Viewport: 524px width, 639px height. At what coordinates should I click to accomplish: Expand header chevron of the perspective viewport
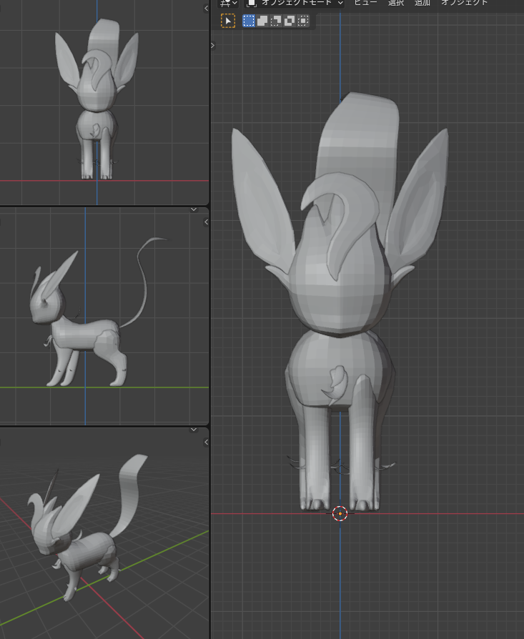point(193,430)
